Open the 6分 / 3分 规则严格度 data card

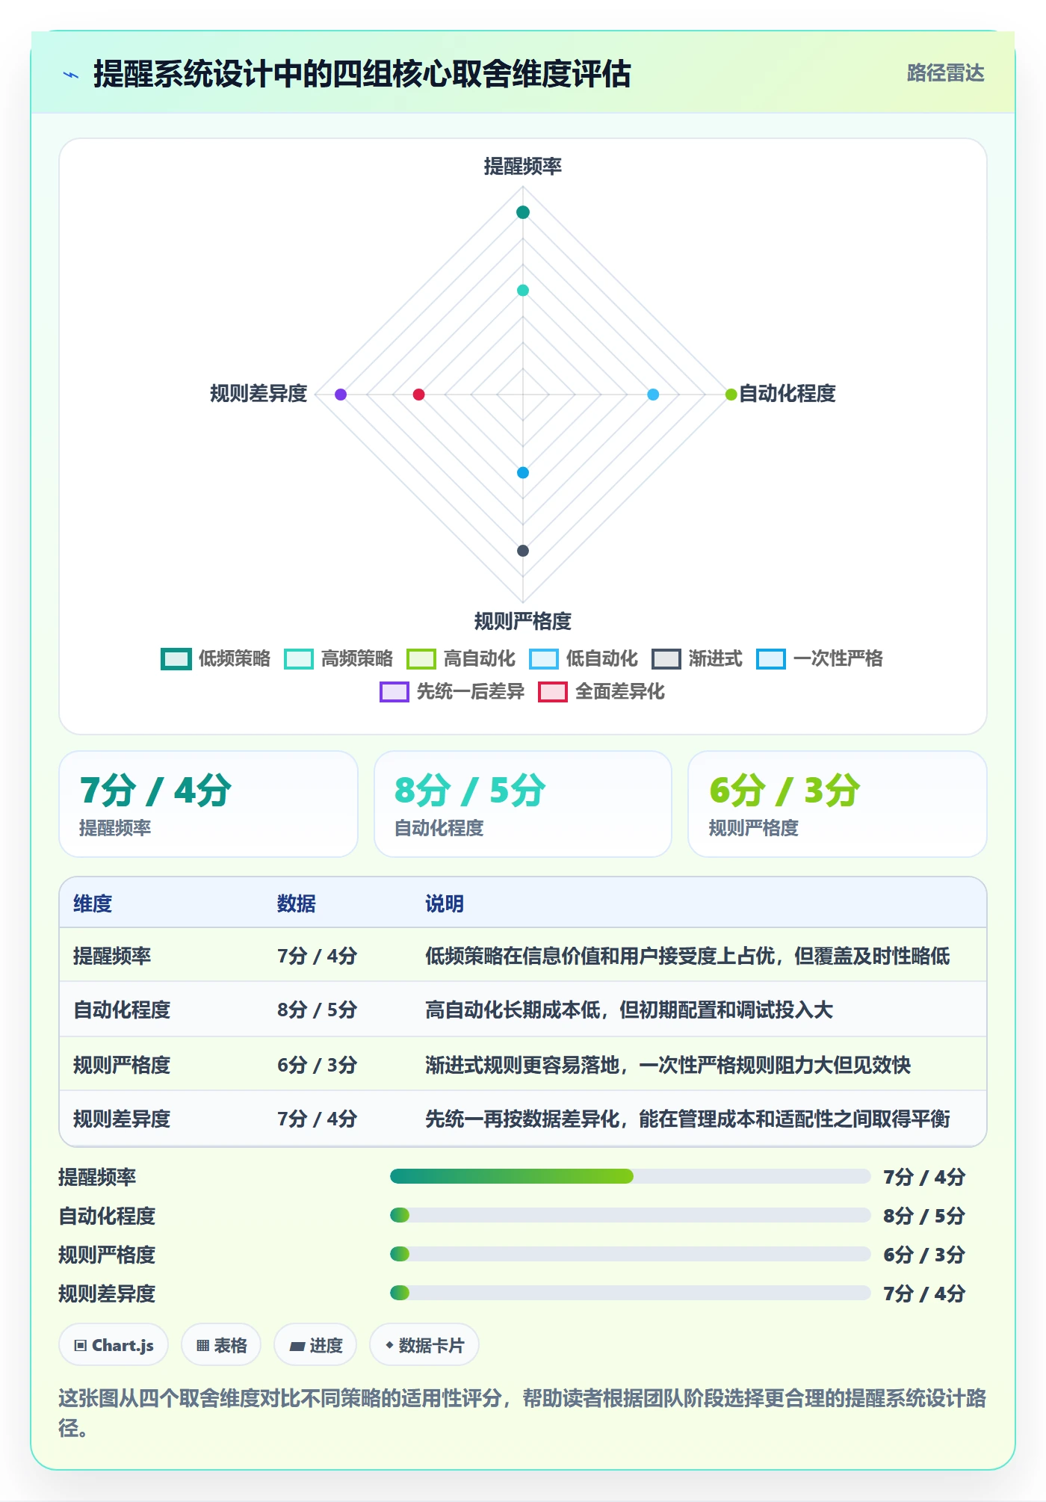click(838, 804)
